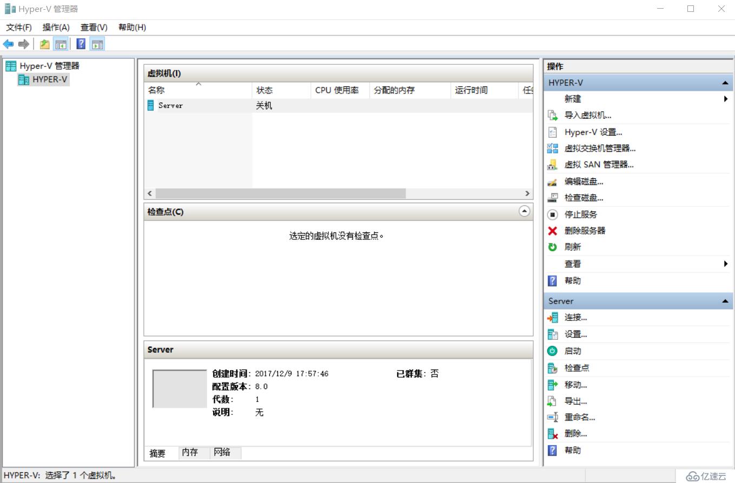Image resolution: width=735 pixels, height=483 pixels.
Task: Collapse the HYPER-V actions section
Action: (x=724, y=83)
